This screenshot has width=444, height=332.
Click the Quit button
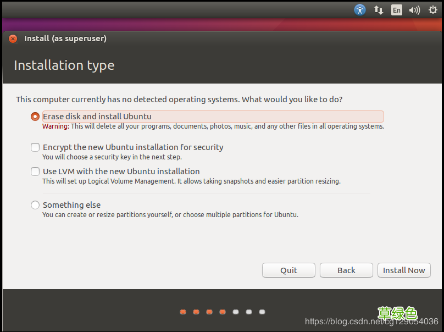288,270
